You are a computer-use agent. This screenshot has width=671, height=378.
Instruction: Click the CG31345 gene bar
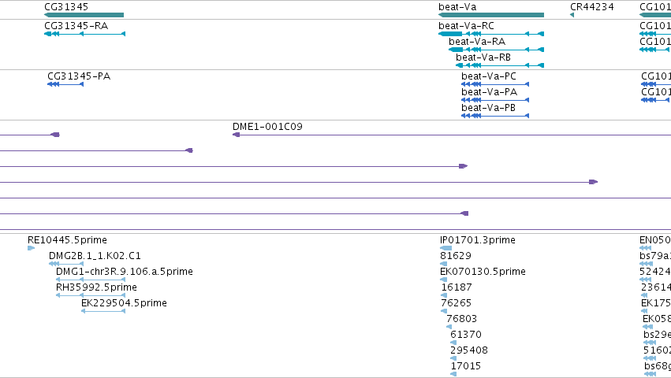click(84, 15)
